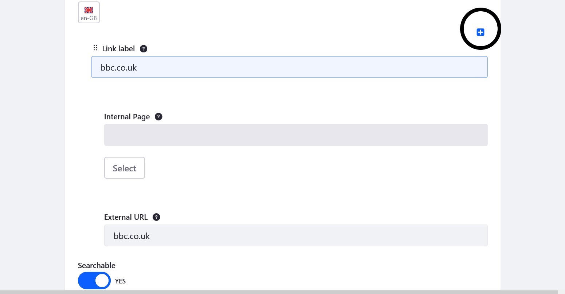This screenshot has height=294, width=565.
Task: Open the en-GB language selector
Action: pos(89,12)
